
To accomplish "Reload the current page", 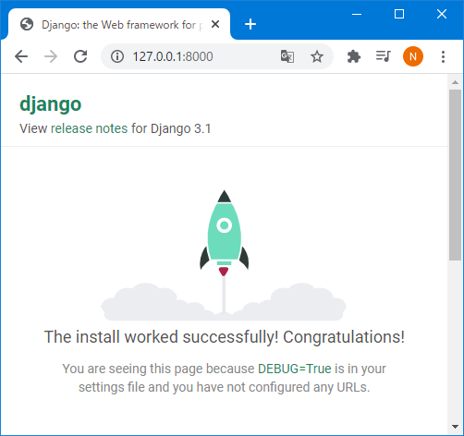I will coord(80,56).
